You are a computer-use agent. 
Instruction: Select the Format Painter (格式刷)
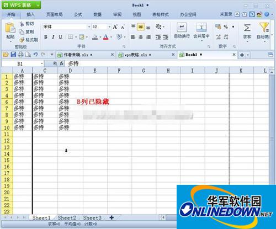coord(29,40)
